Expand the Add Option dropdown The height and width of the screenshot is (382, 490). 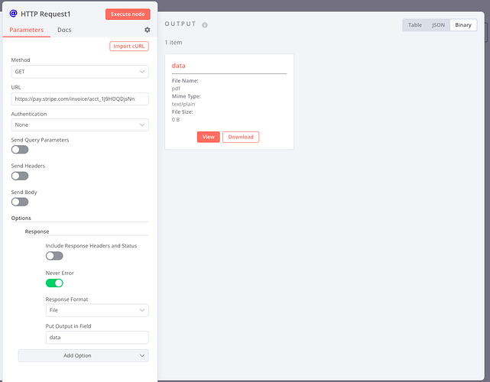point(83,355)
